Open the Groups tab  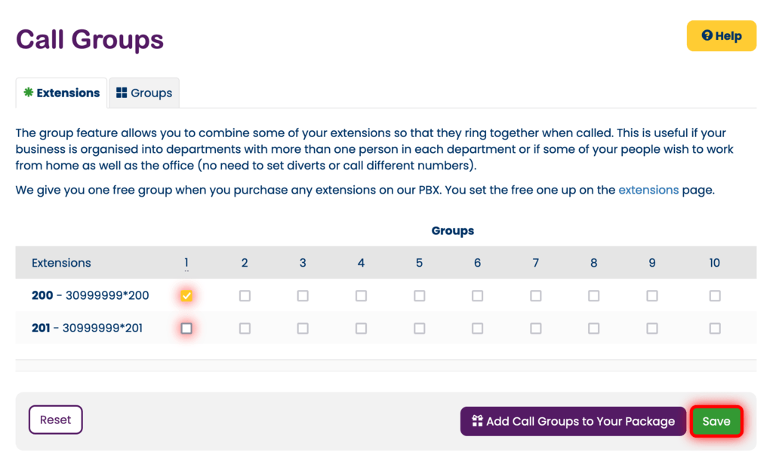pyautogui.click(x=144, y=93)
